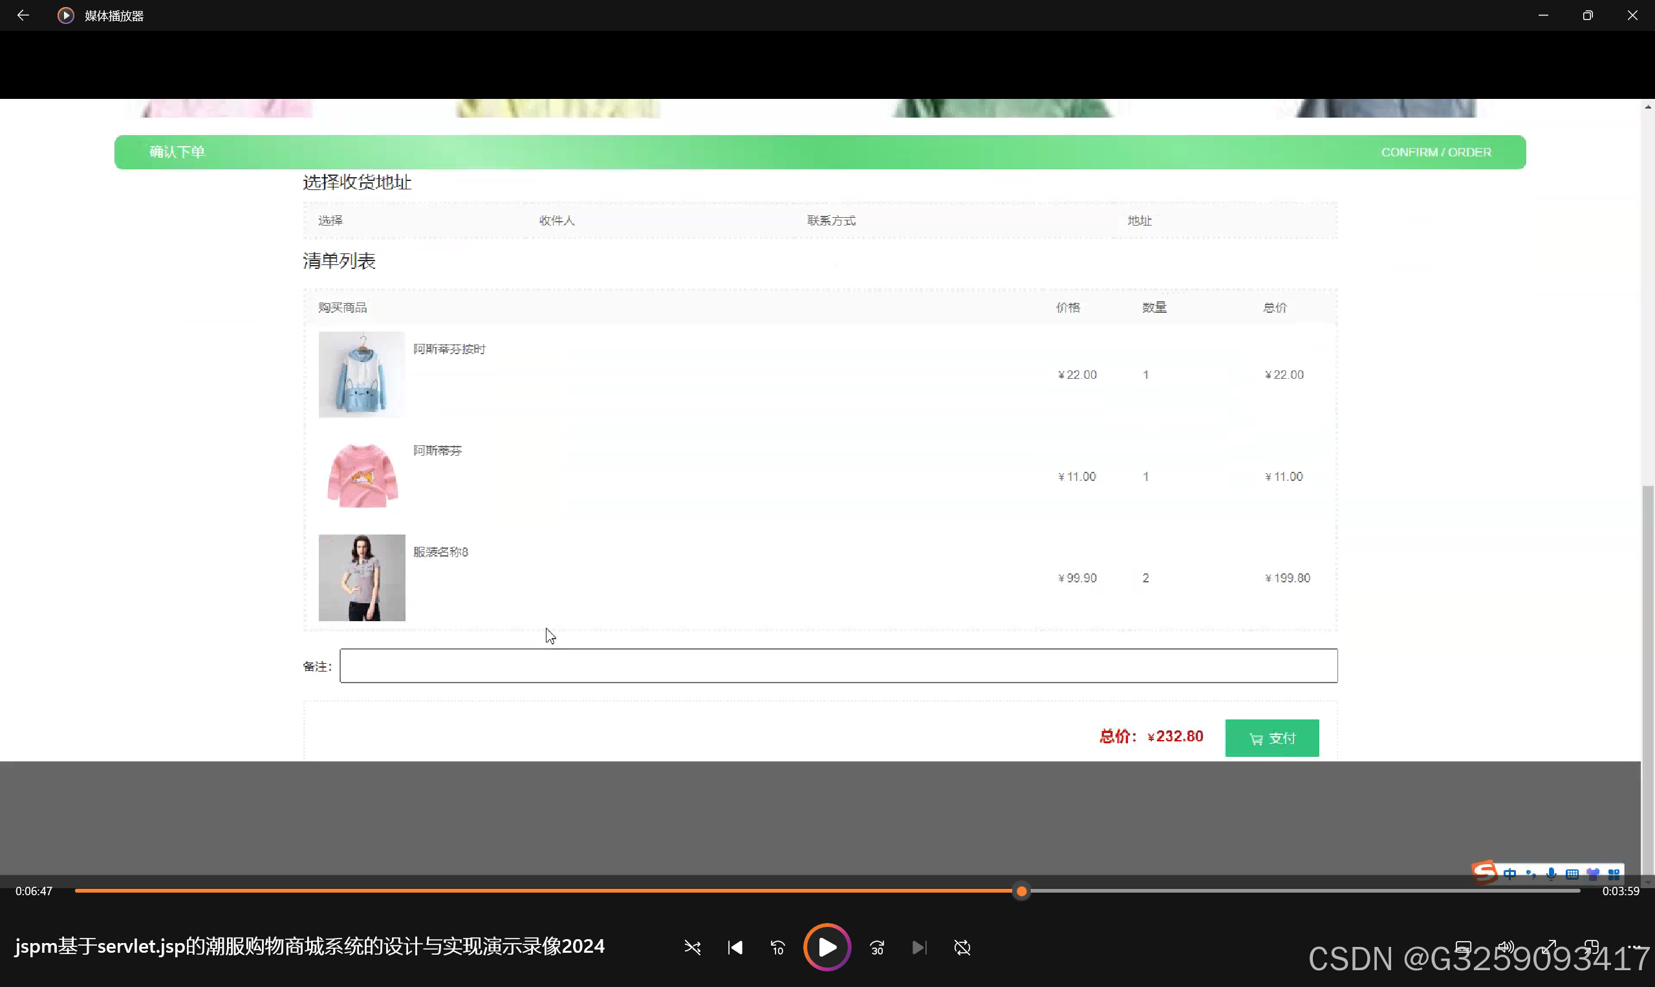This screenshot has height=987, width=1655.
Task: Click the 确认下单 banner title
Action: tap(177, 153)
